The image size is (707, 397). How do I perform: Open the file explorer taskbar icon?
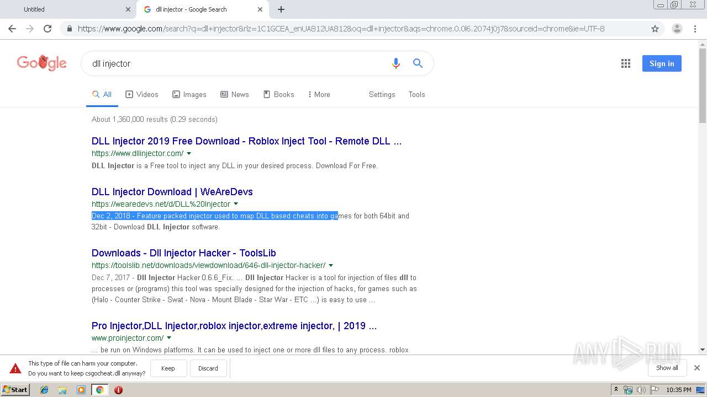pyautogui.click(x=62, y=390)
